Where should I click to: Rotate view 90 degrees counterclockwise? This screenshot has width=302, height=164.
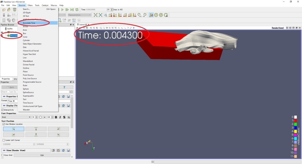coord(145,15)
